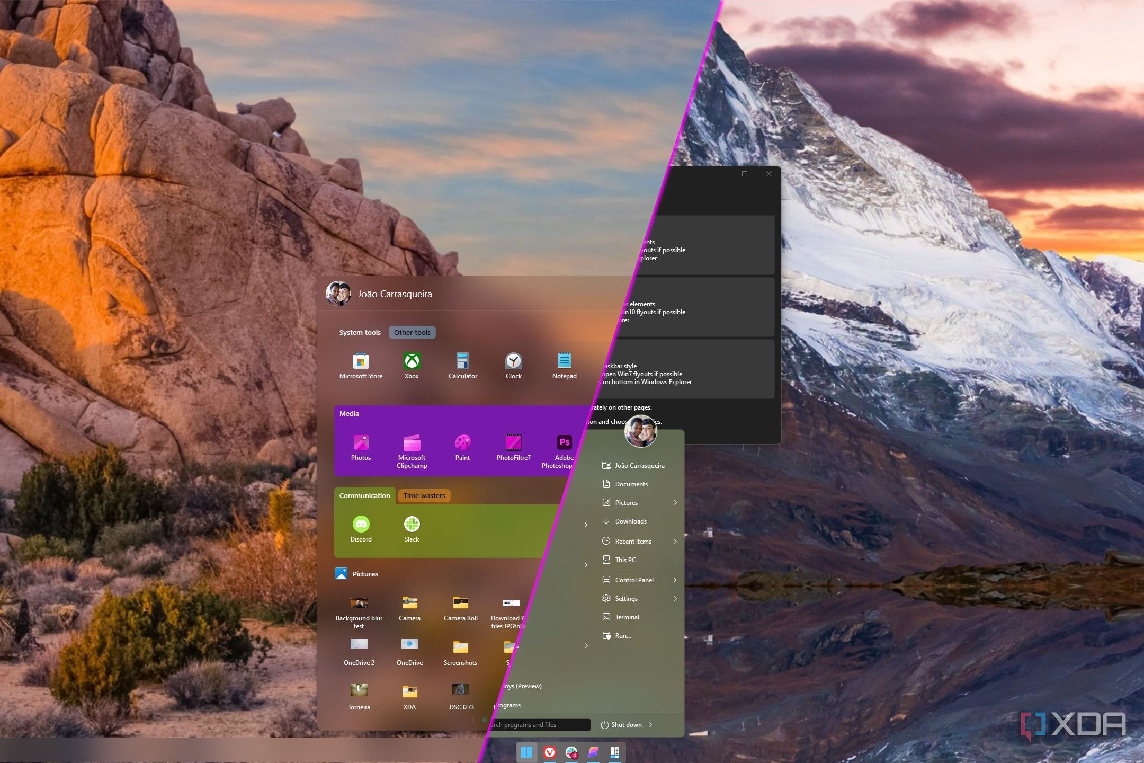1144x763 pixels.
Task: Open the Shut down options chevron
Action: pos(651,725)
